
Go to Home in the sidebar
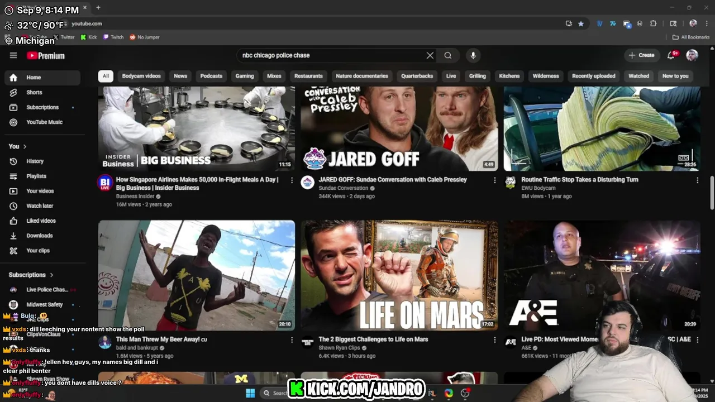(x=42, y=78)
